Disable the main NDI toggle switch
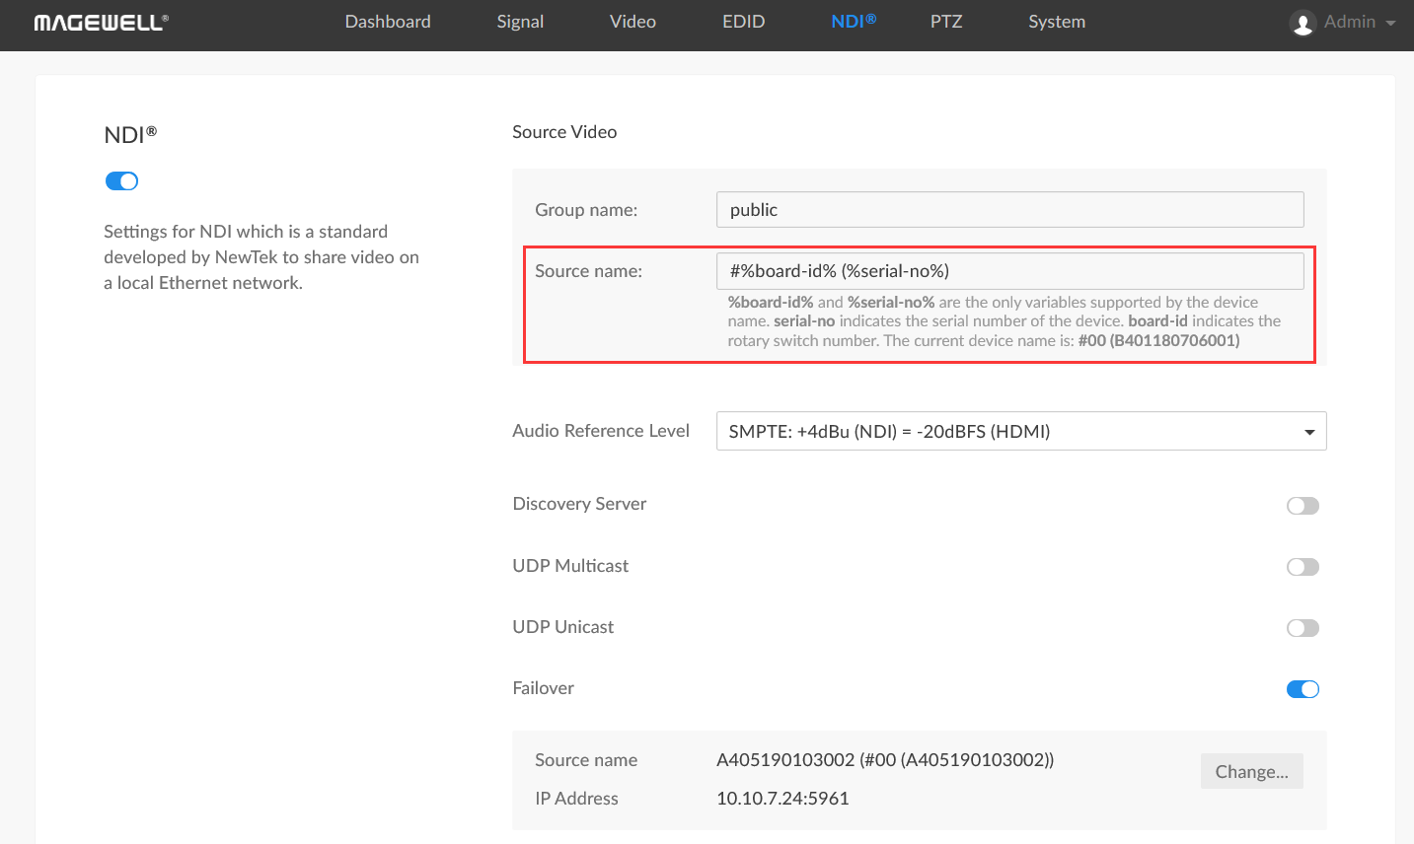This screenshot has height=844, width=1414. (121, 181)
